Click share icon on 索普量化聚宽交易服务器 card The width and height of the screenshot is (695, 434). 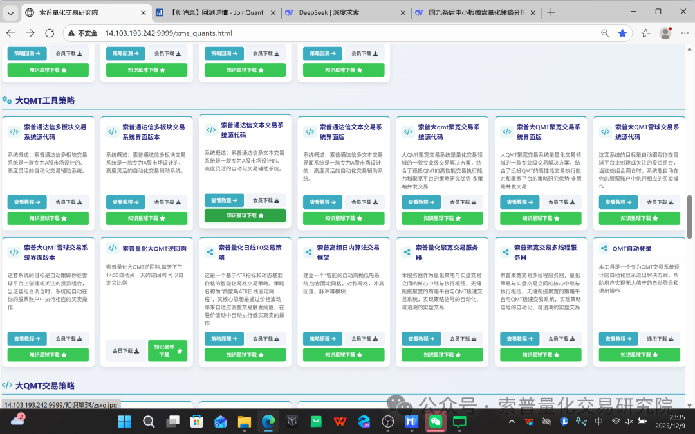[407, 253]
